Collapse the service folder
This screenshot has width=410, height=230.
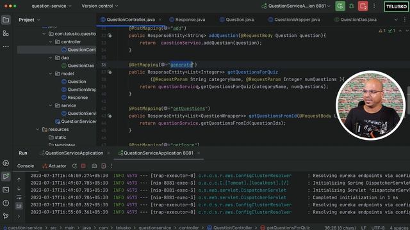(51, 105)
